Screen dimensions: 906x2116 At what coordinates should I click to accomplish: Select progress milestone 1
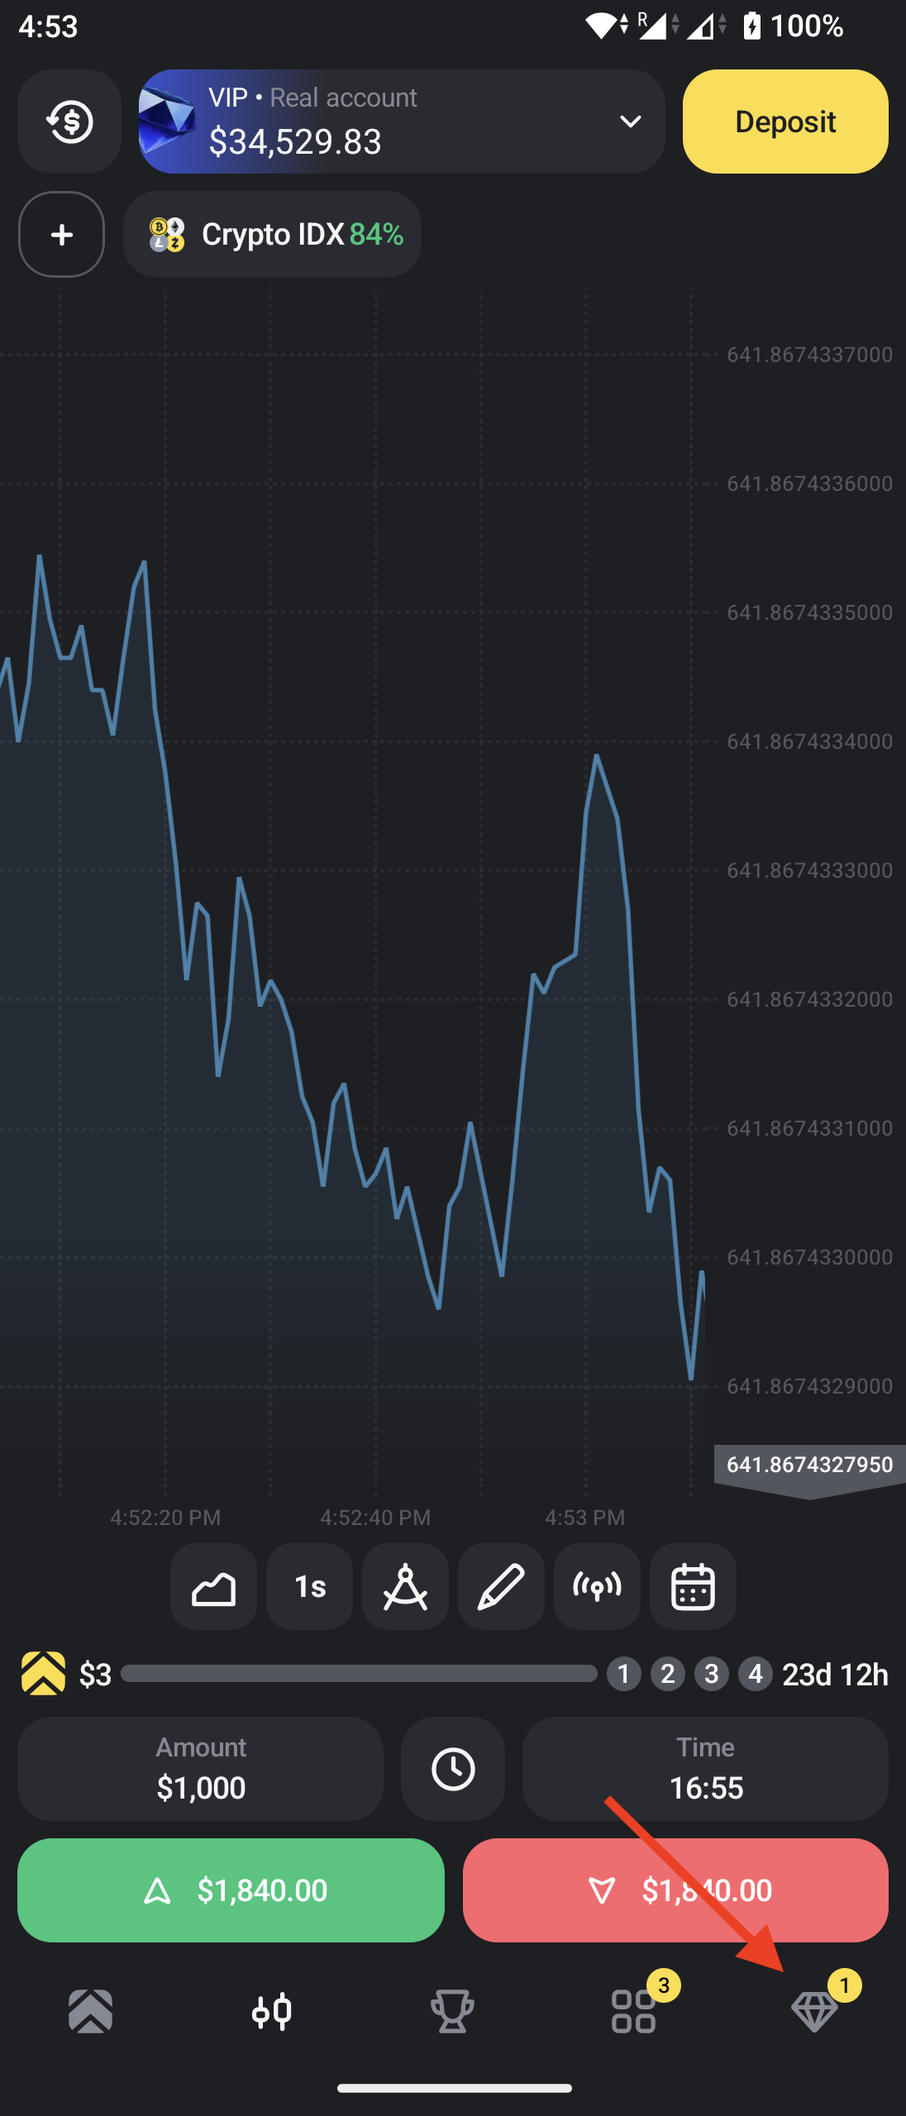coord(624,1674)
